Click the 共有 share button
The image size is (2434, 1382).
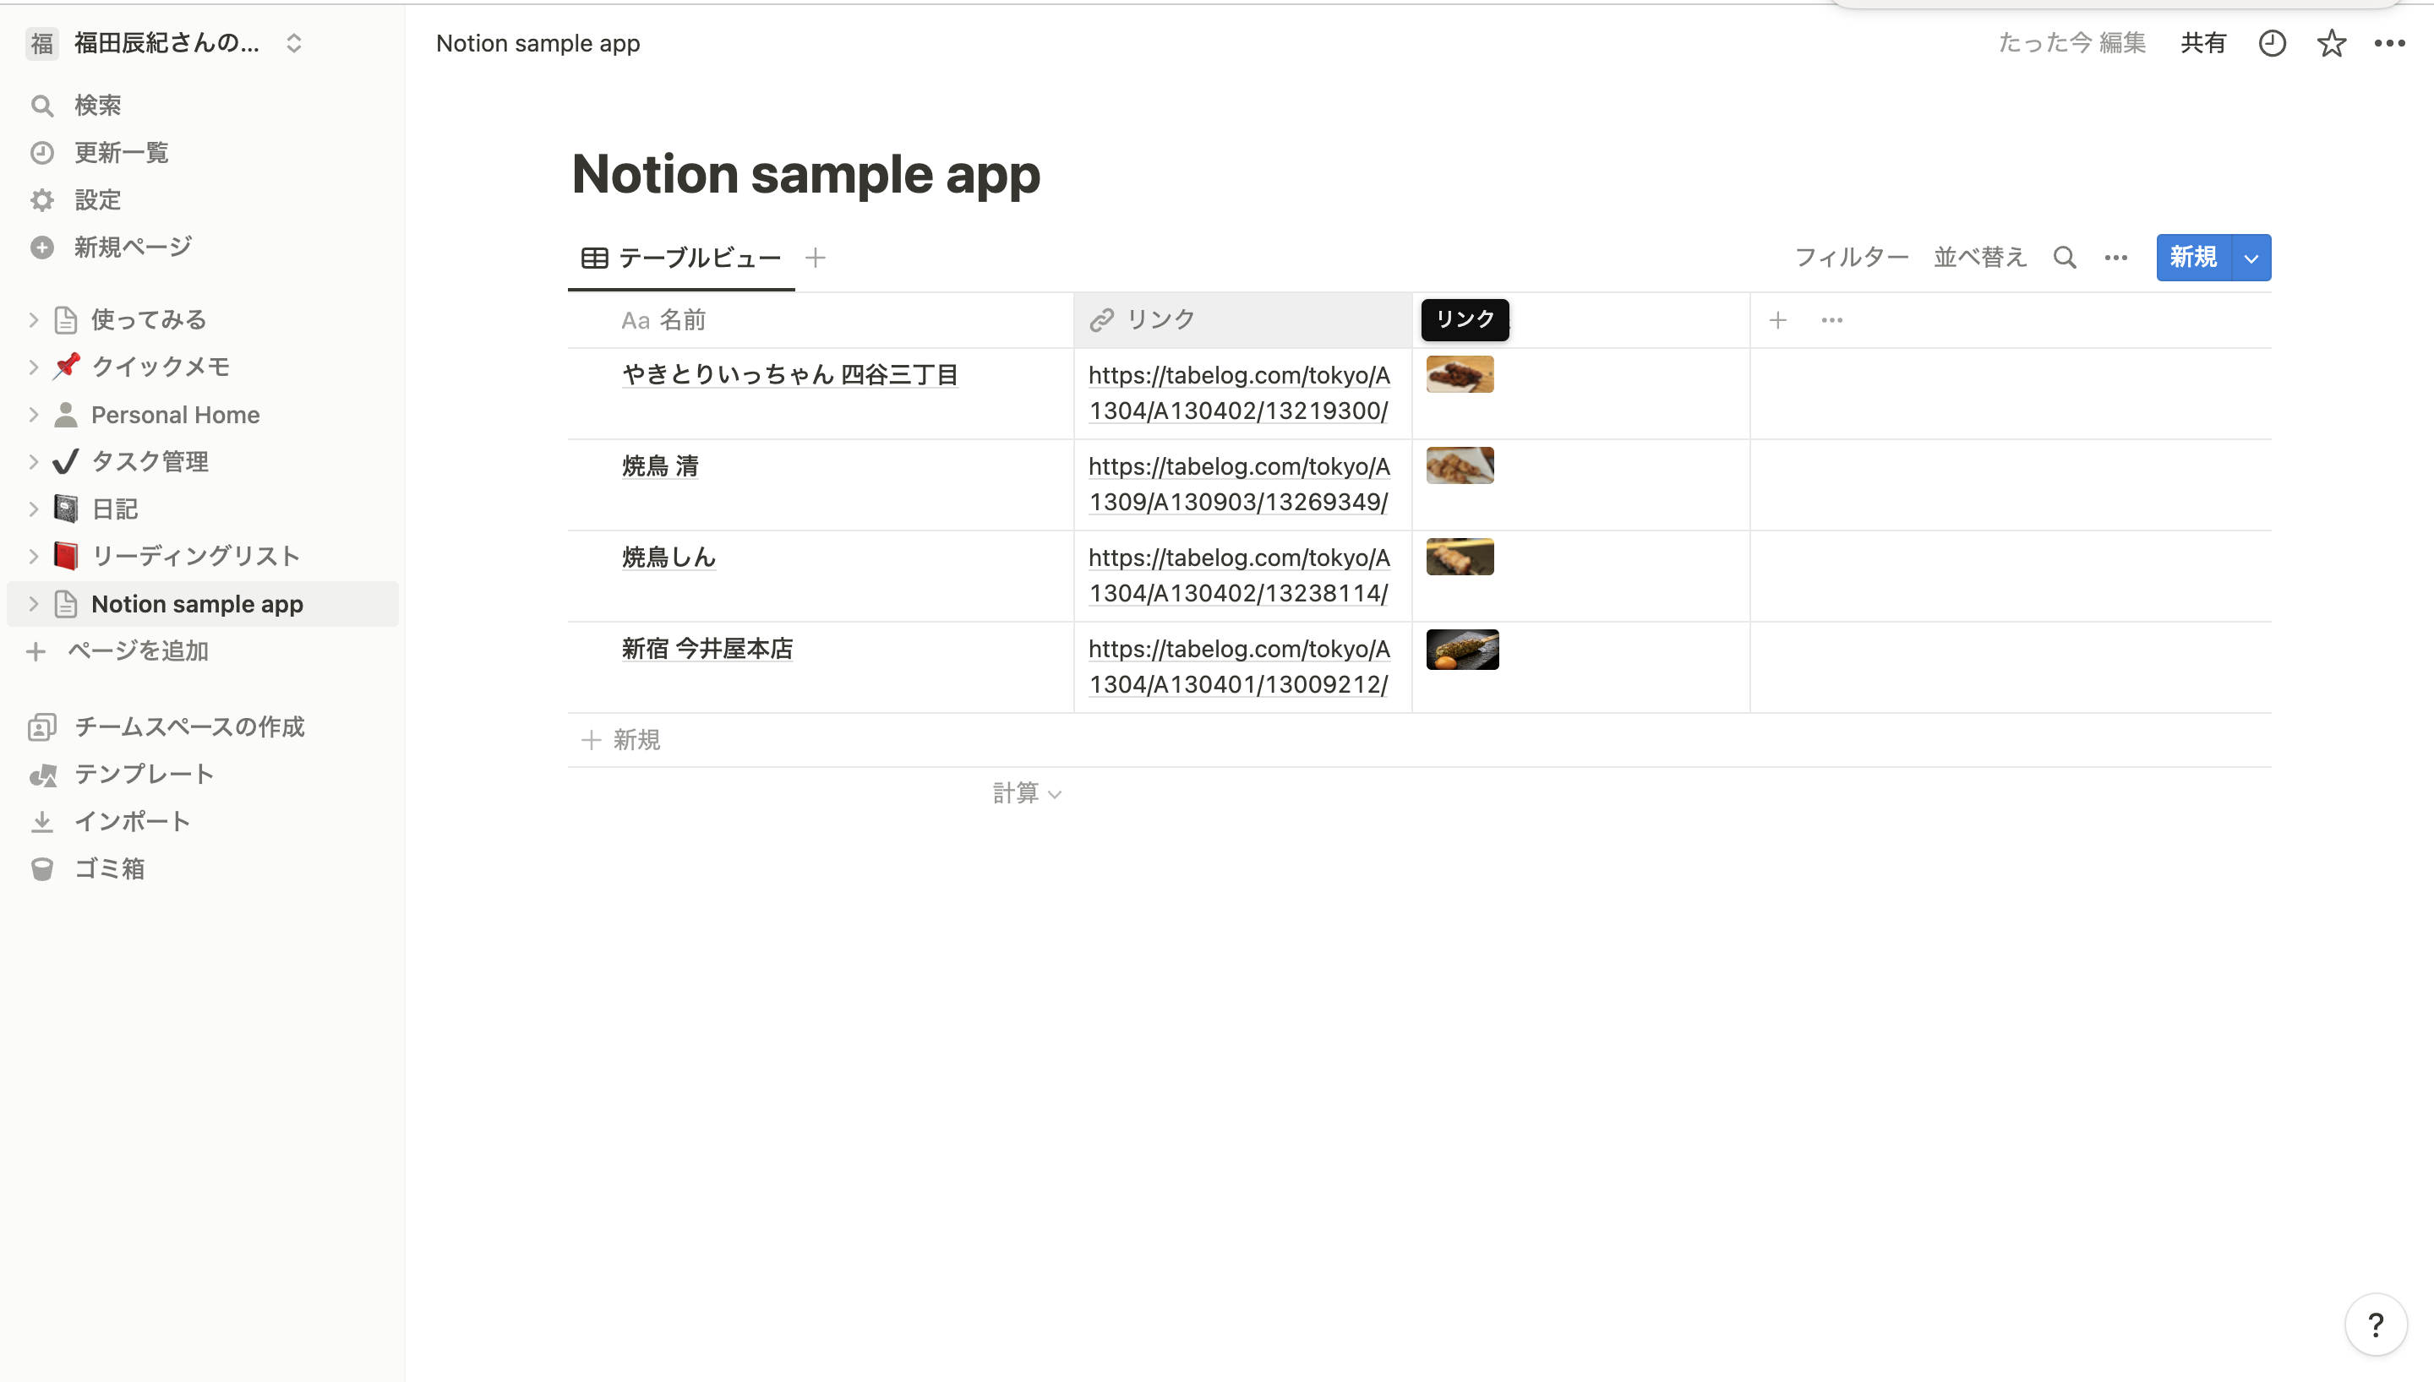(2202, 44)
